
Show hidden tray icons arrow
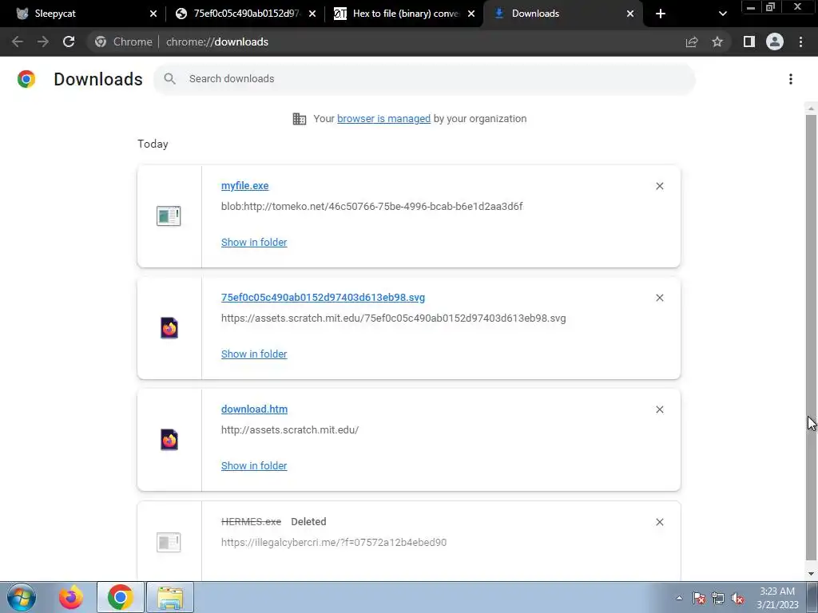tap(679, 598)
